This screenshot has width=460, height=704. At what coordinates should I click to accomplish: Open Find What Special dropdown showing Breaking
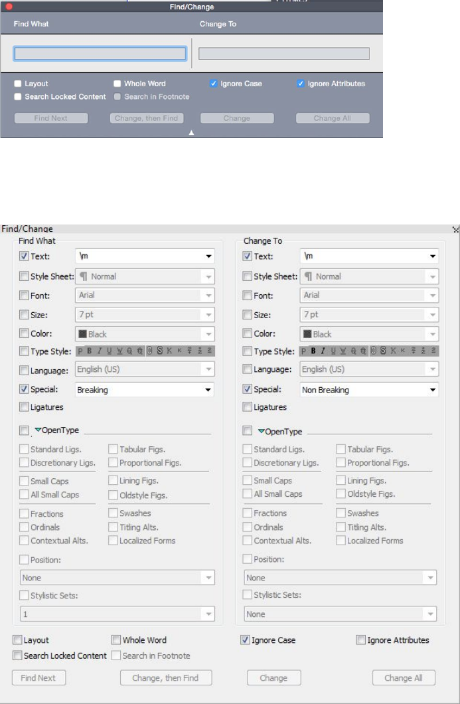[145, 390]
